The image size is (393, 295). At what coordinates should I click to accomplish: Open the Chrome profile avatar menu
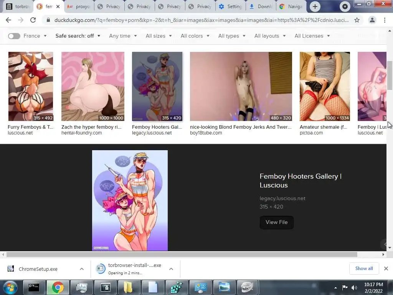(x=372, y=20)
